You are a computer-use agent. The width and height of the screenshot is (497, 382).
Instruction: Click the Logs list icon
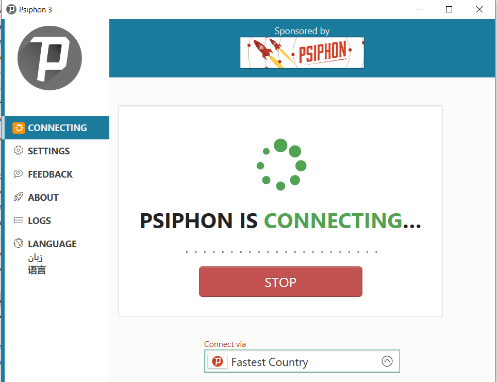pyautogui.click(x=19, y=220)
